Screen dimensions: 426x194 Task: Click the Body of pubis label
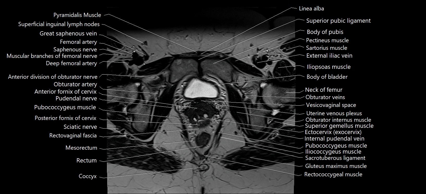coord(325,32)
